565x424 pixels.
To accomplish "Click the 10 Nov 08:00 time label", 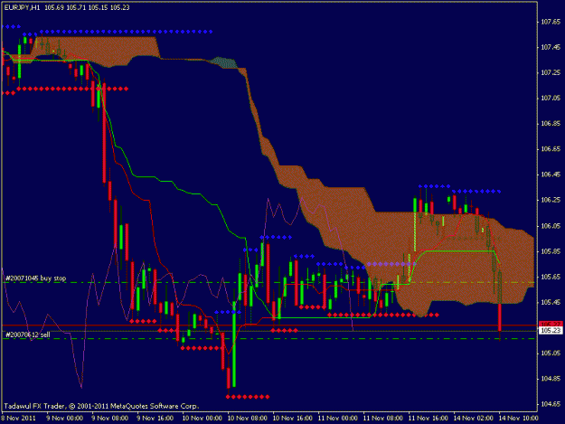I will pyautogui.click(x=247, y=418).
